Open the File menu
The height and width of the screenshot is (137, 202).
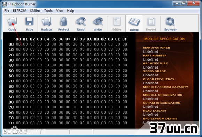point(7,11)
